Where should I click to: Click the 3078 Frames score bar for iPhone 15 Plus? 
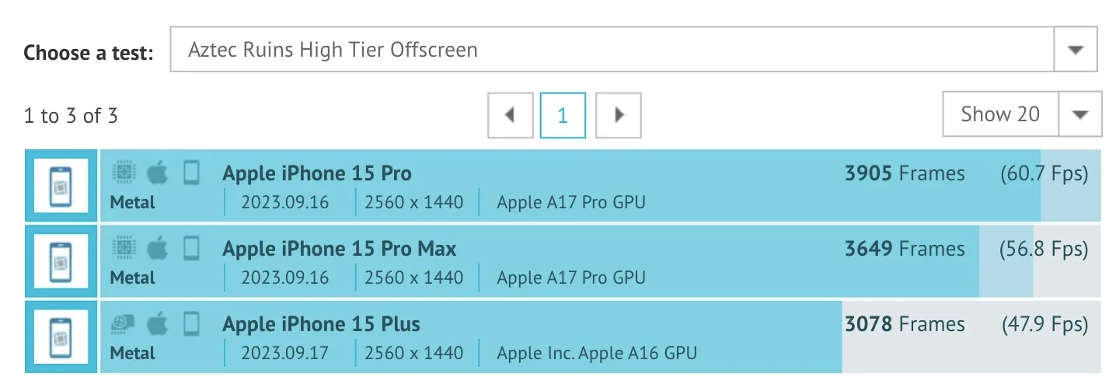pyautogui.click(x=904, y=324)
